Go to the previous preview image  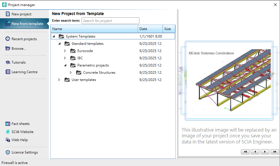[255, 152]
